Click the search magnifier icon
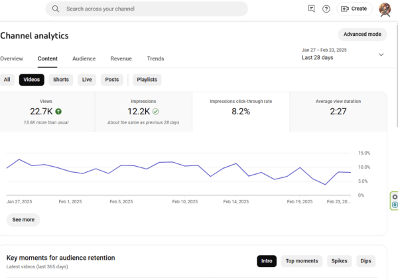Image resolution: width=398 pixels, height=279 pixels. [55, 9]
